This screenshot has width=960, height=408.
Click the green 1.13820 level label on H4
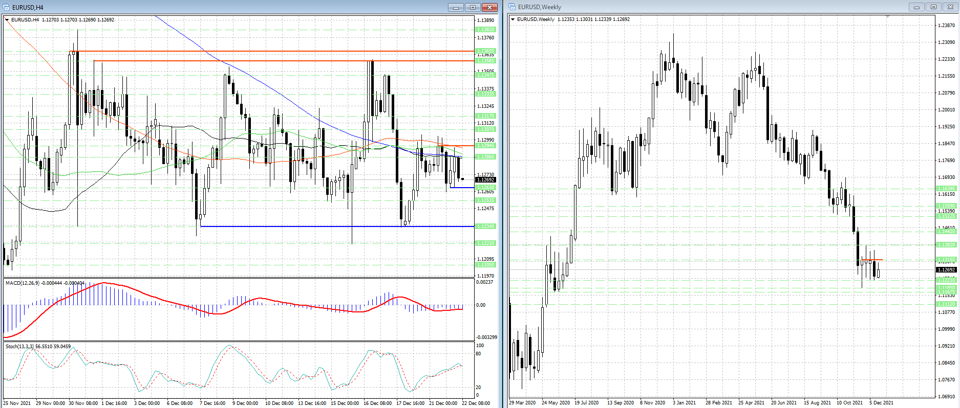pos(485,30)
